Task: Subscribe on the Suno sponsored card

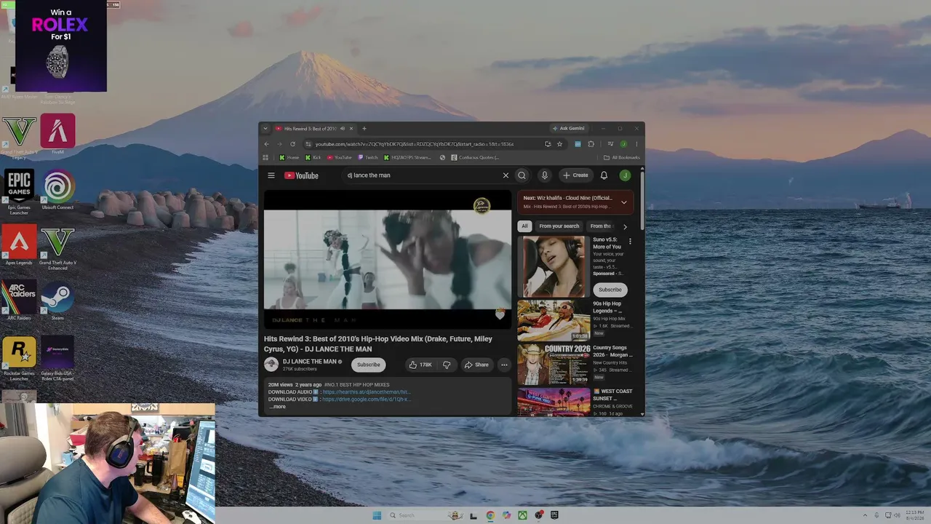Action: [610, 290]
